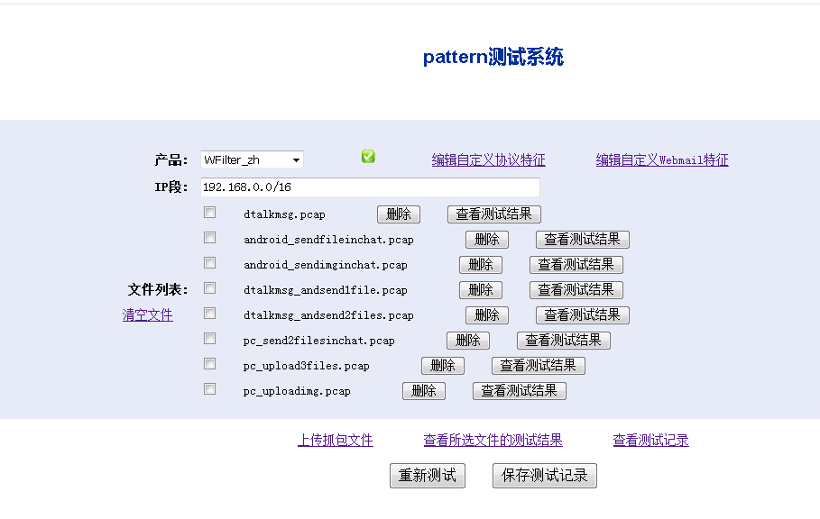Open the 上传抓包文件 upload link
Viewport: 820px width, 519px height.
pyautogui.click(x=335, y=441)
